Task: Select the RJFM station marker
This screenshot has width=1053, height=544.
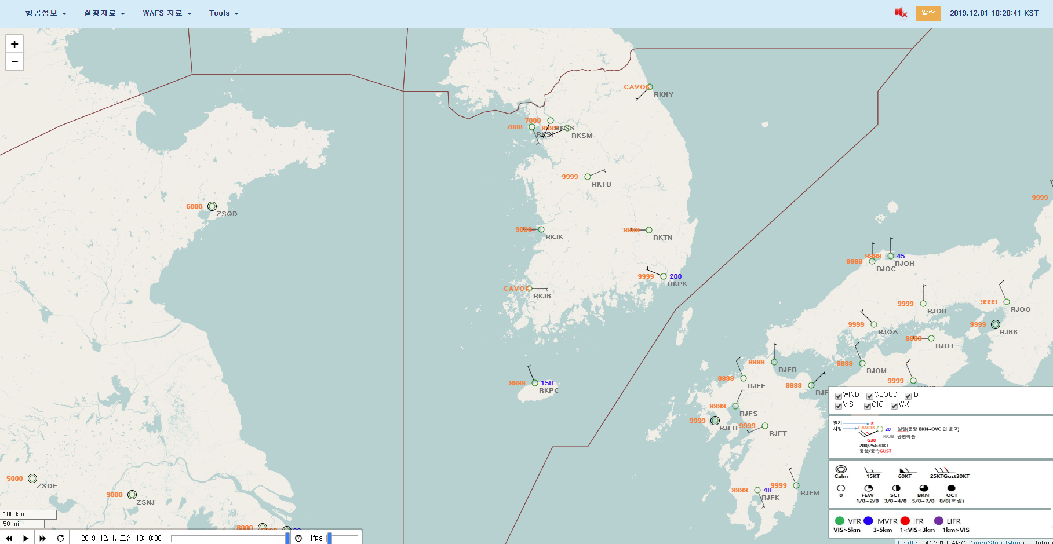Action: [x=796, y=485]
